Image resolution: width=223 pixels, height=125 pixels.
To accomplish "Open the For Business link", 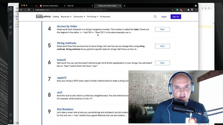I will point(105,17).
